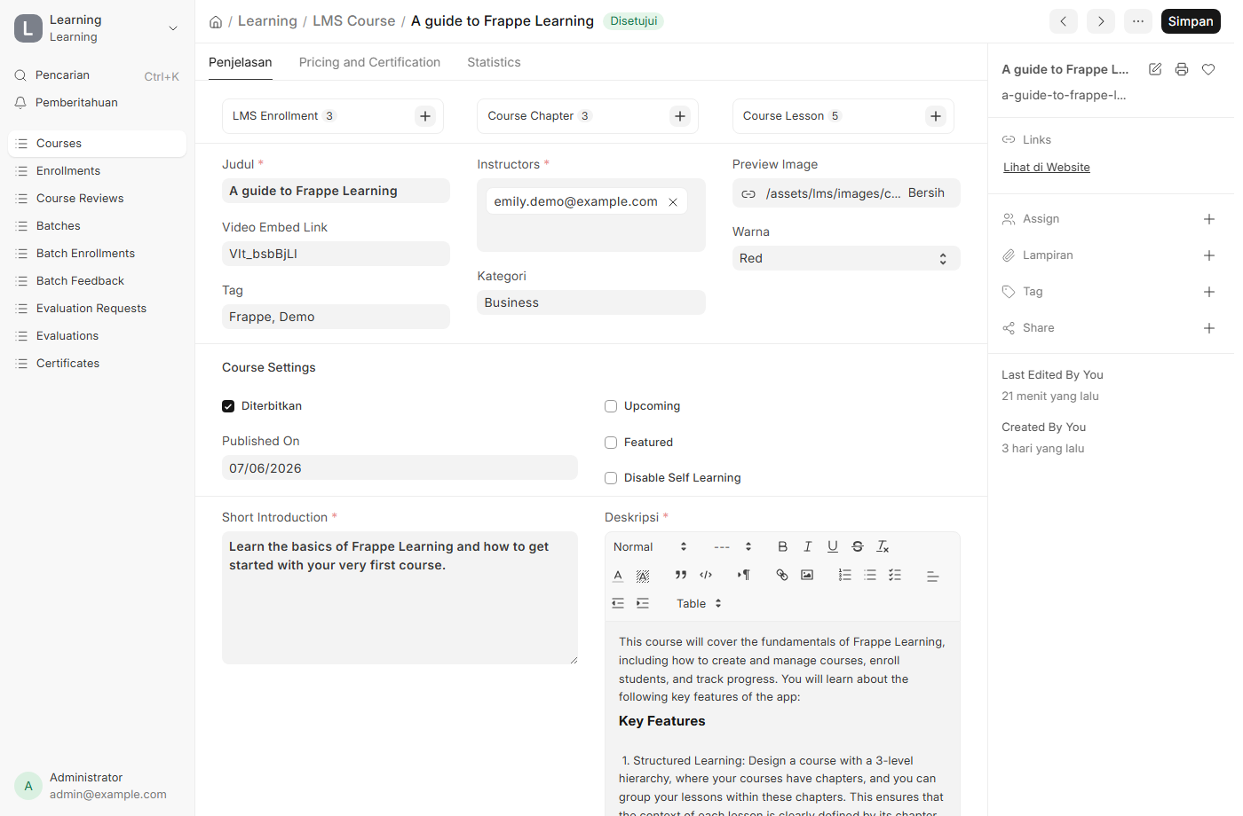The width and height of the screenshot is (1243, 816).
Task: Open the Warna color dropdown
Action: click(846, 258)
